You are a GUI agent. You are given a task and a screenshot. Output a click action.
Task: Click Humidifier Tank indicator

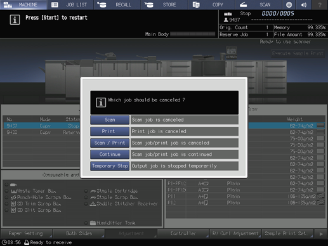86,223
